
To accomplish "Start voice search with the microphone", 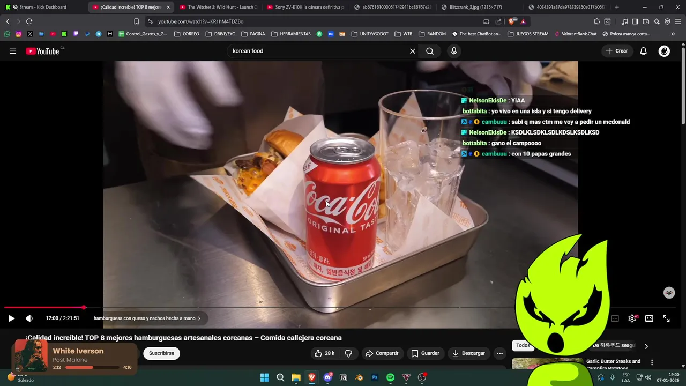I will (x=454, y=51).
